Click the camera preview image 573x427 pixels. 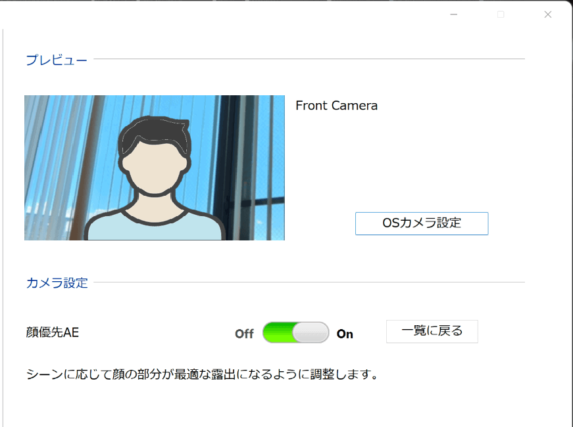(155, 168)
